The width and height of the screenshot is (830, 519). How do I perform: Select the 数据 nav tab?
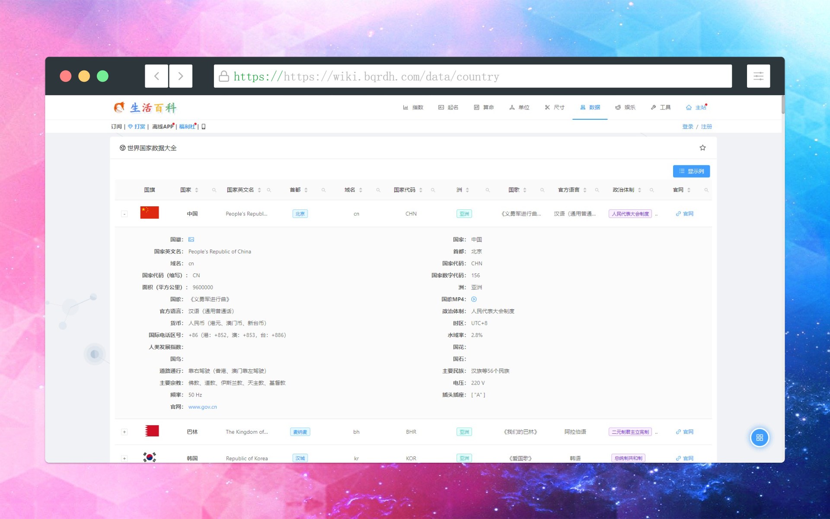[x=590, y=107]
